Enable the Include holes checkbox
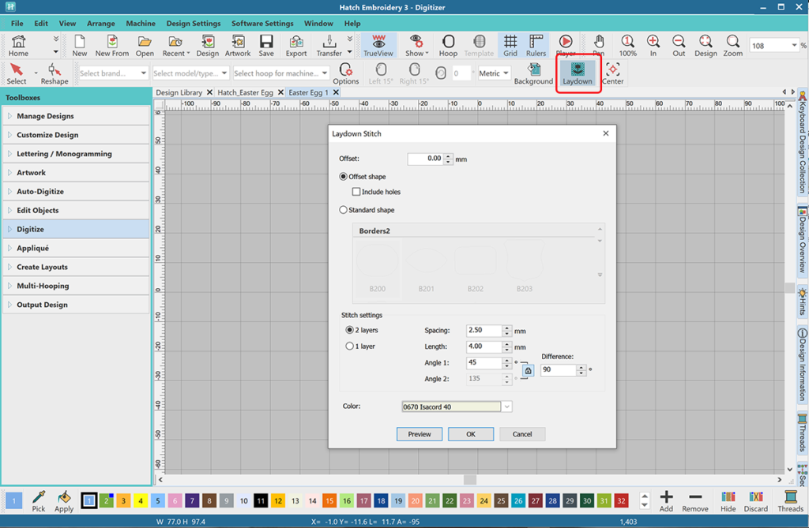 point(356,192)
